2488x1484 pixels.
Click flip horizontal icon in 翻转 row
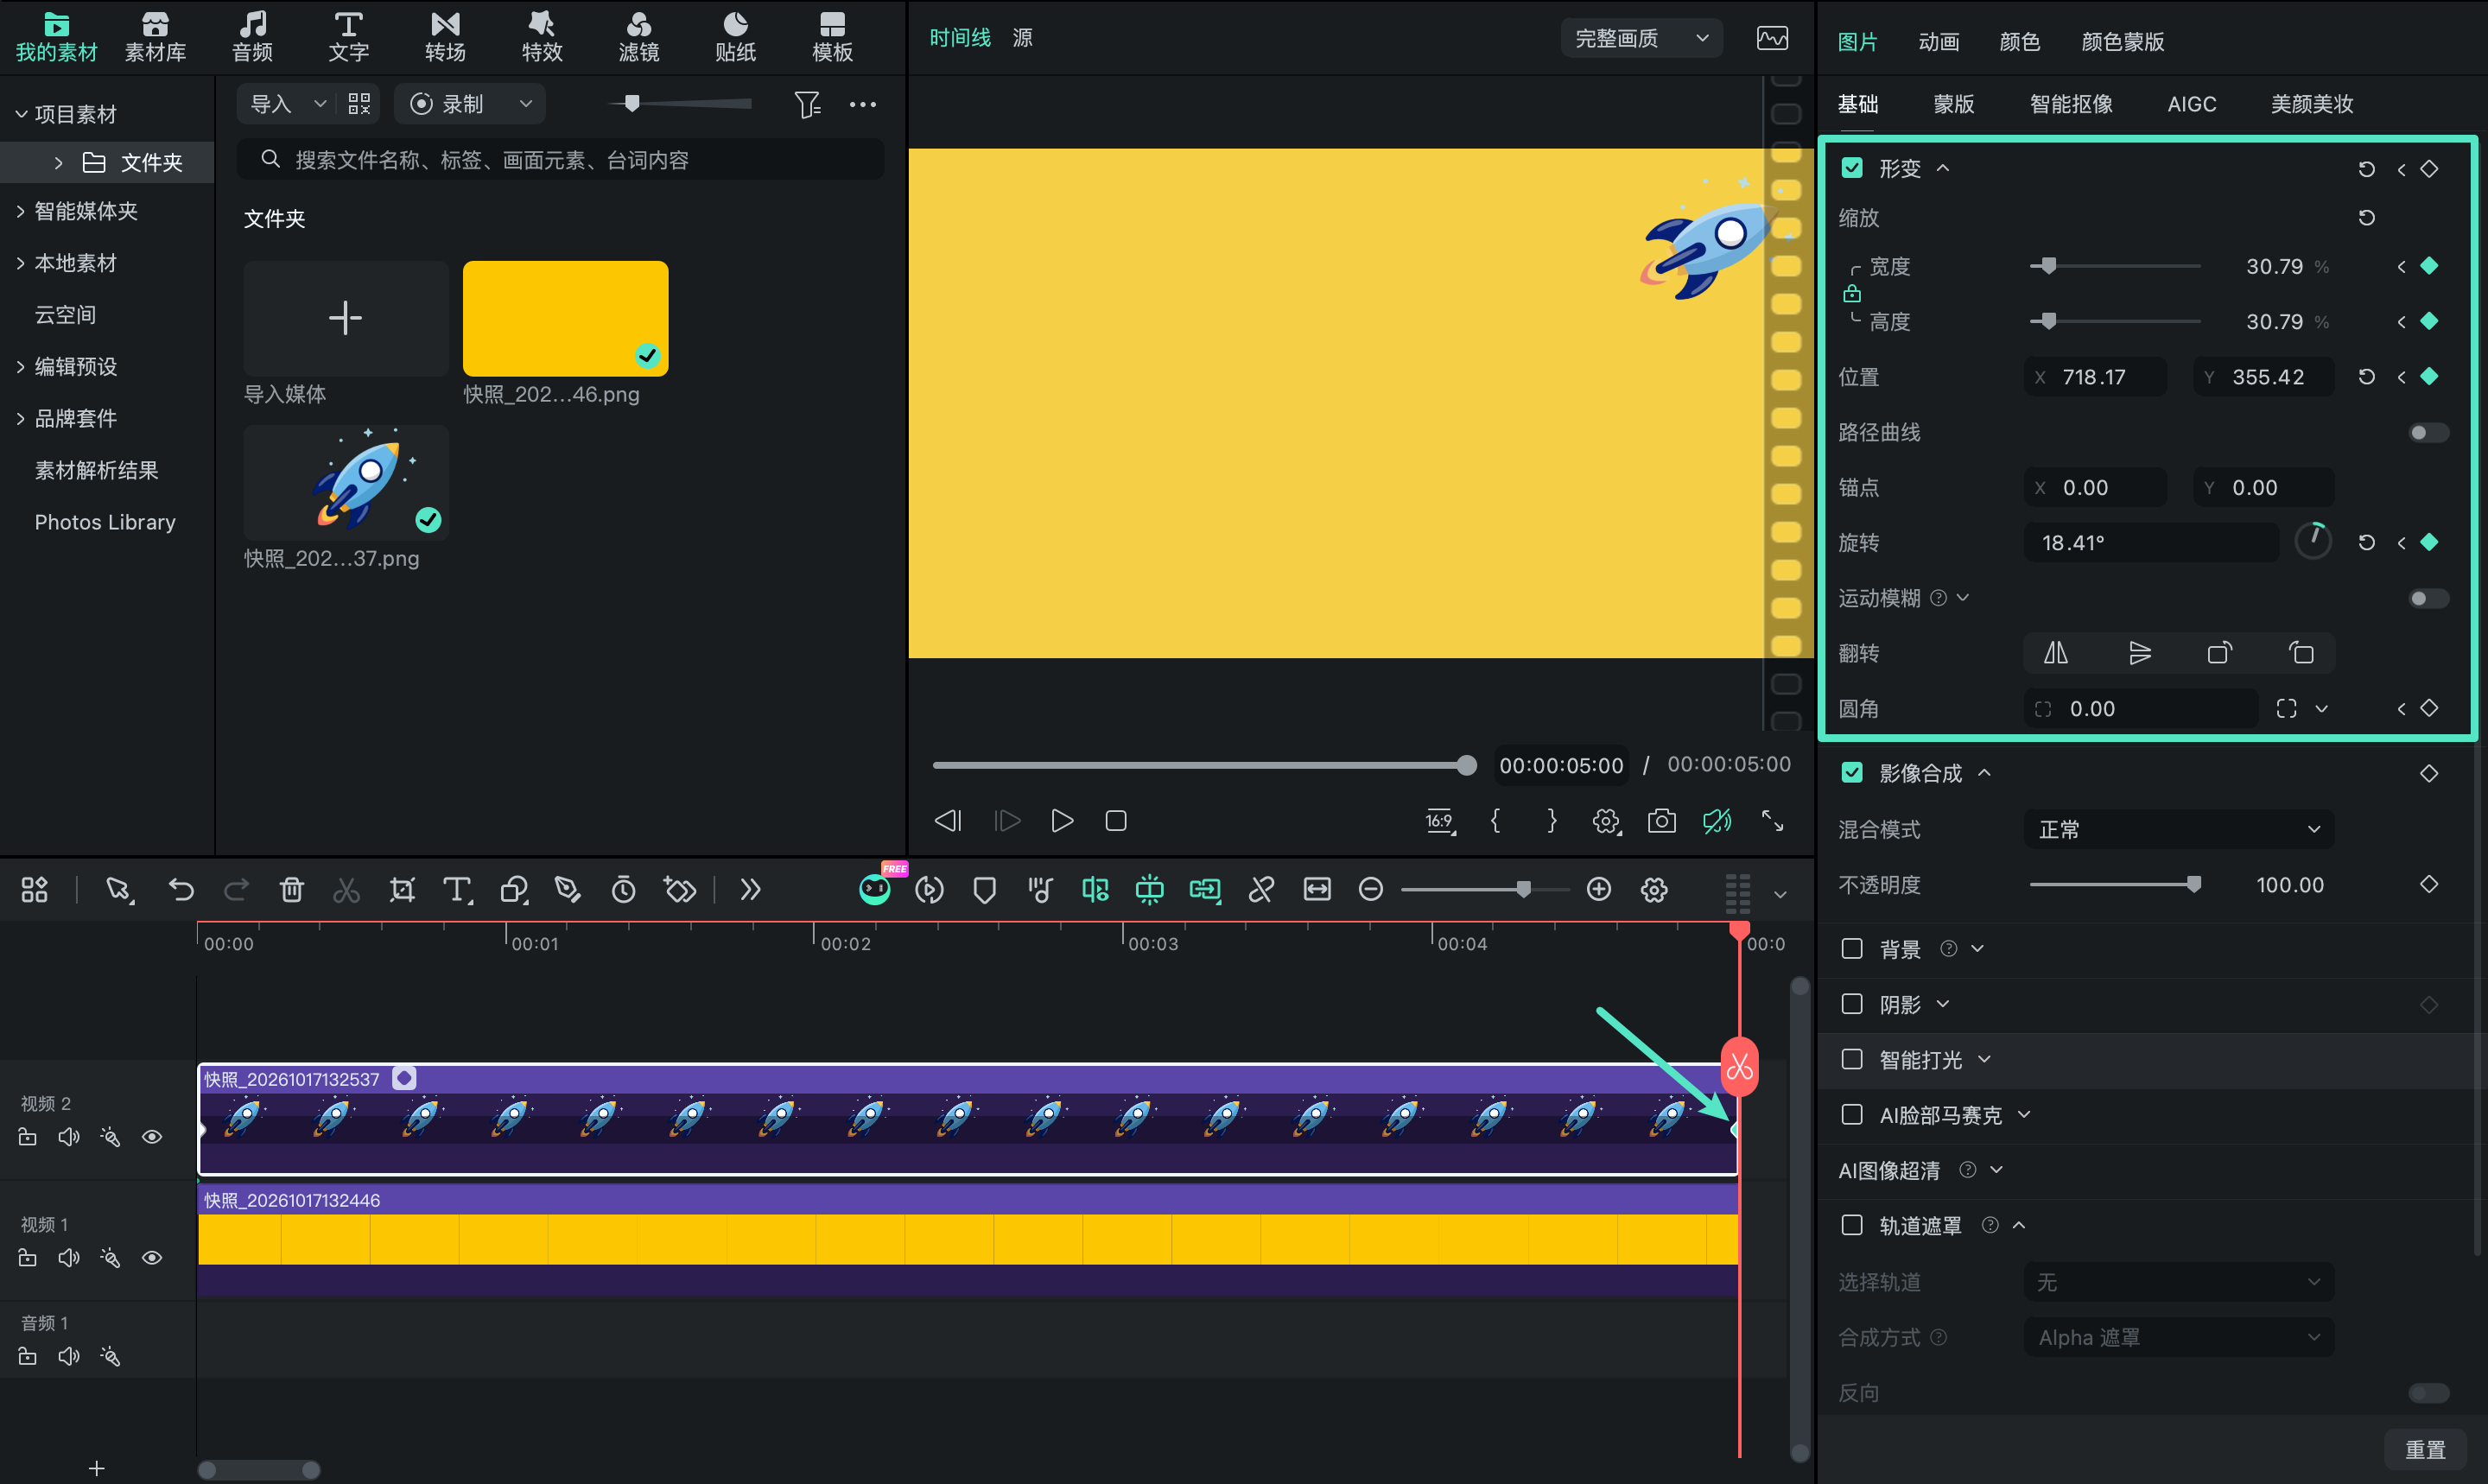[2055, 653]
